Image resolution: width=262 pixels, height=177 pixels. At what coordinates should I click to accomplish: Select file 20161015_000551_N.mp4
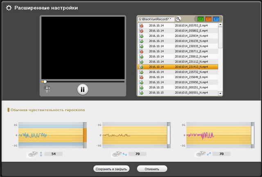click(178, 93)
